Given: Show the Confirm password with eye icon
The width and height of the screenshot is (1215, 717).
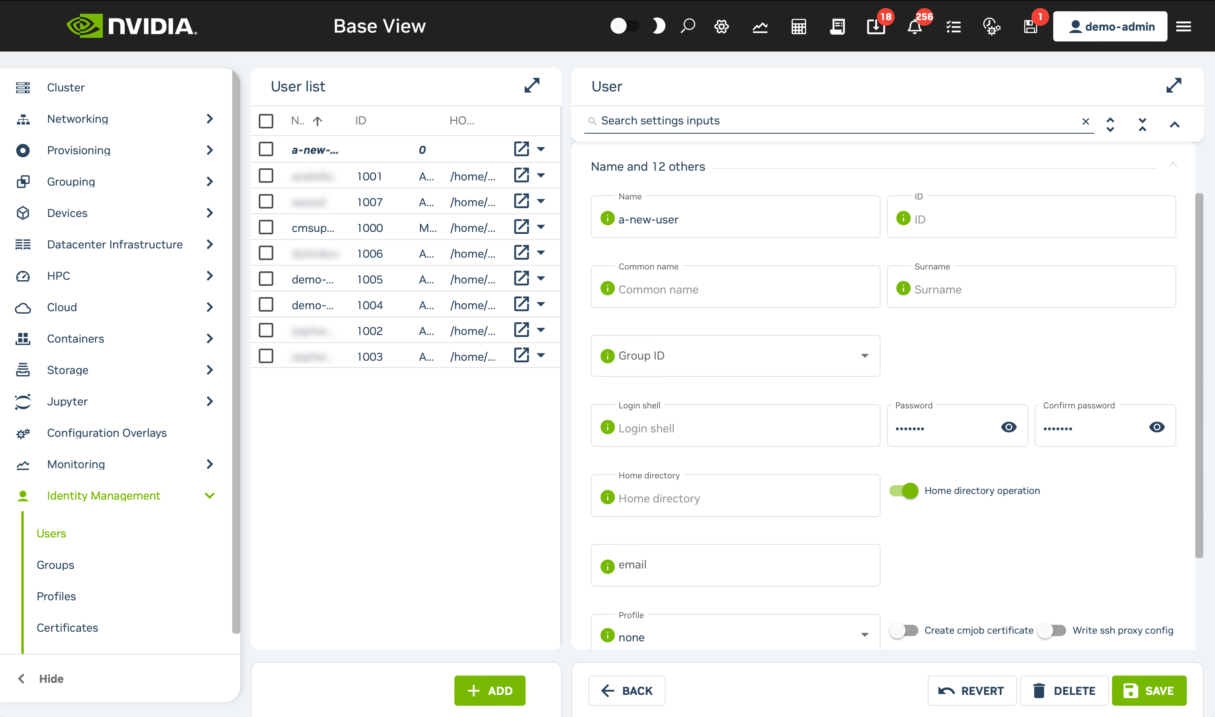Looking at the screenshot, I should [1157, 427].
